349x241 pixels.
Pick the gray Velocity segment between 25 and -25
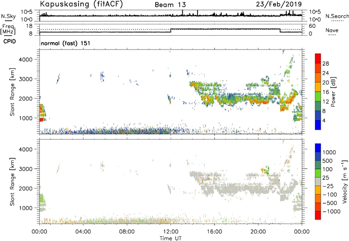318,181
